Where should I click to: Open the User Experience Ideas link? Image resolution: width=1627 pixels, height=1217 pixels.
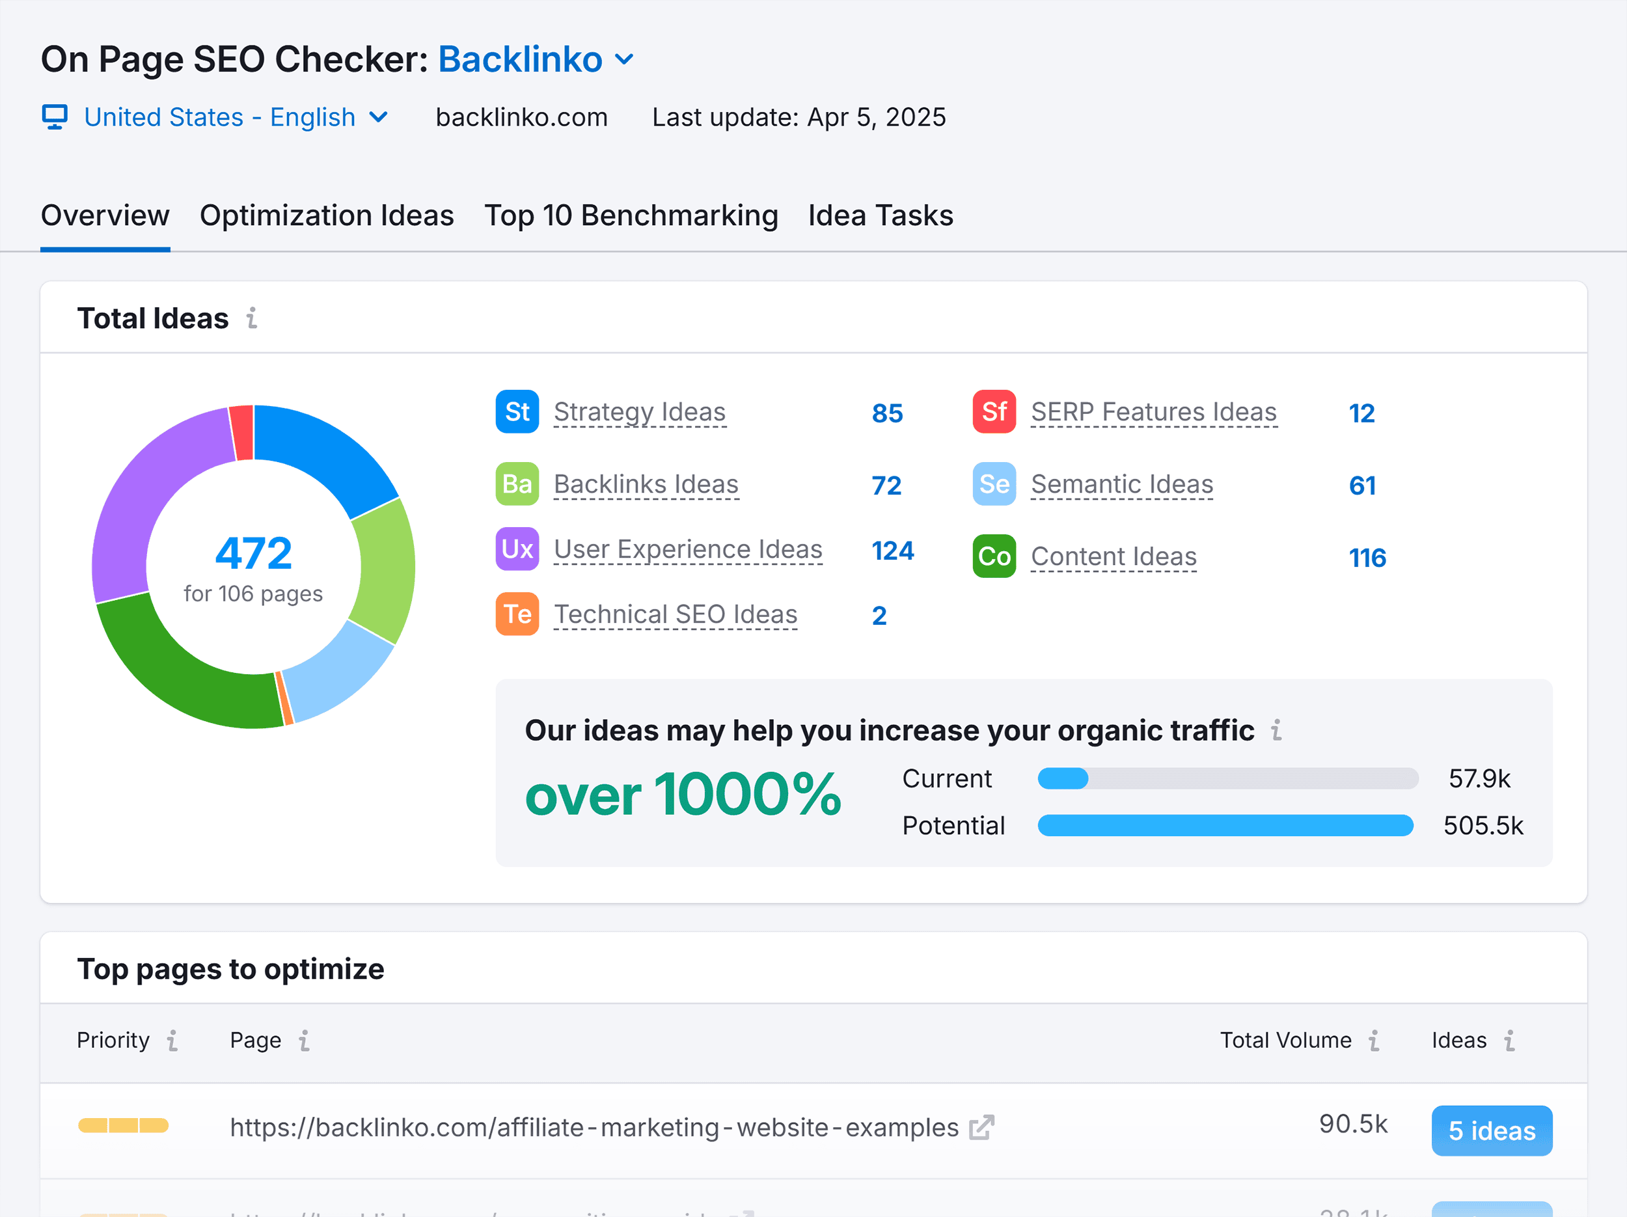point(688,549)
